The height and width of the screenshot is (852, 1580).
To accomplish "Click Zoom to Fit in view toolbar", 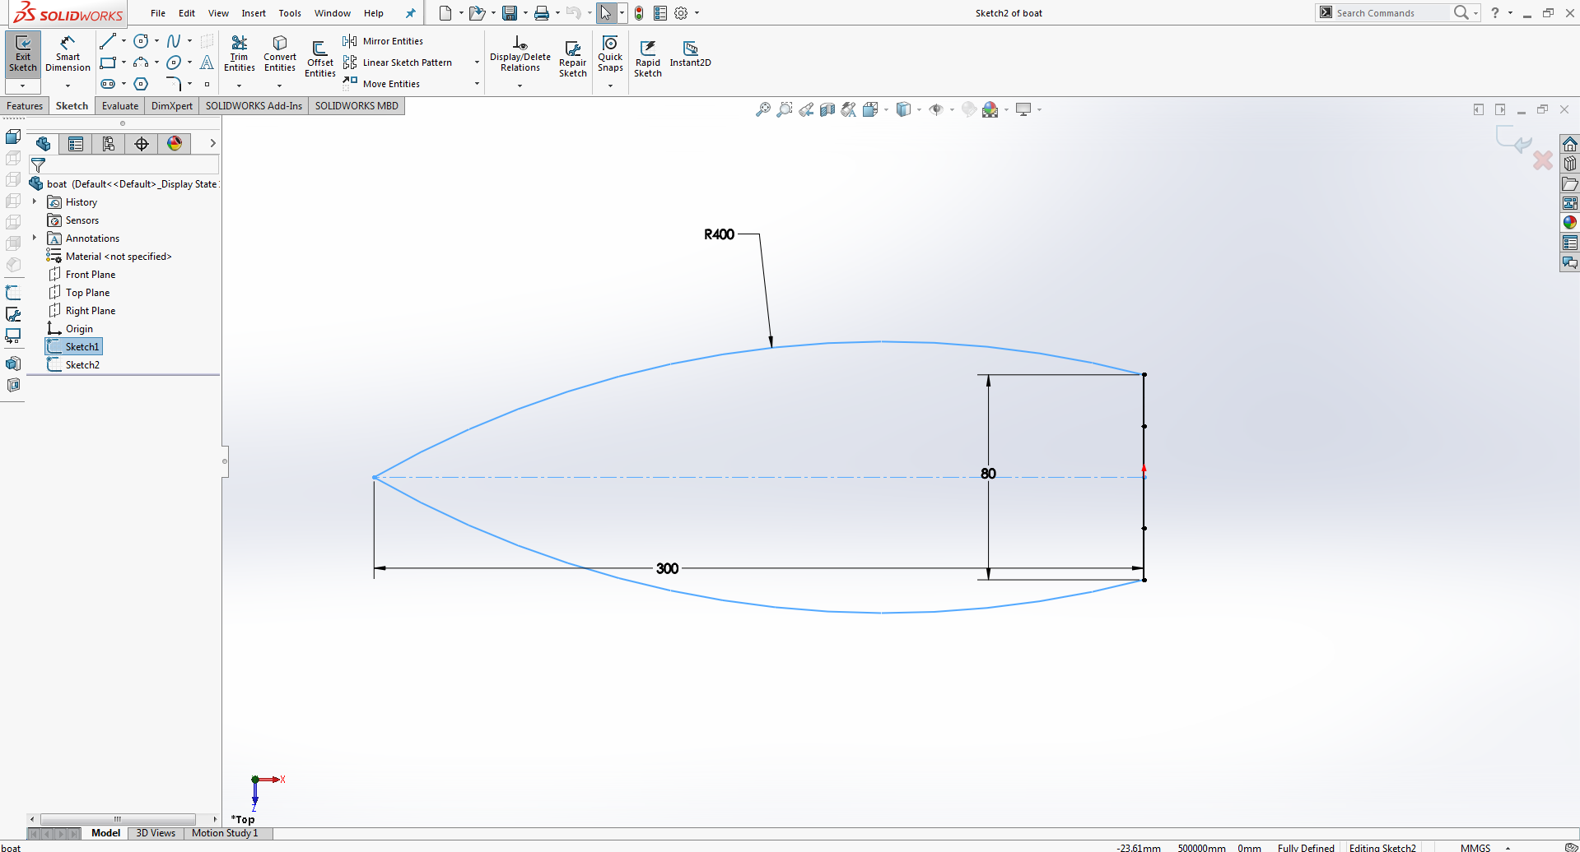I will tap(763, 109).
